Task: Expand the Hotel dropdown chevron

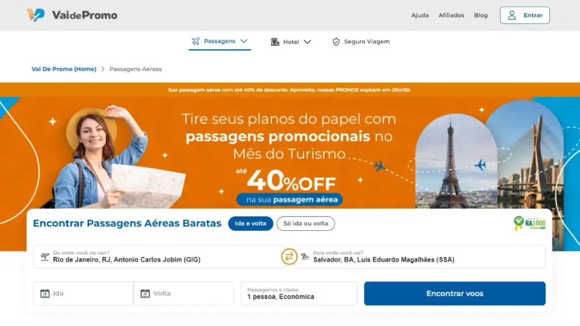Action: pos(308,42)
